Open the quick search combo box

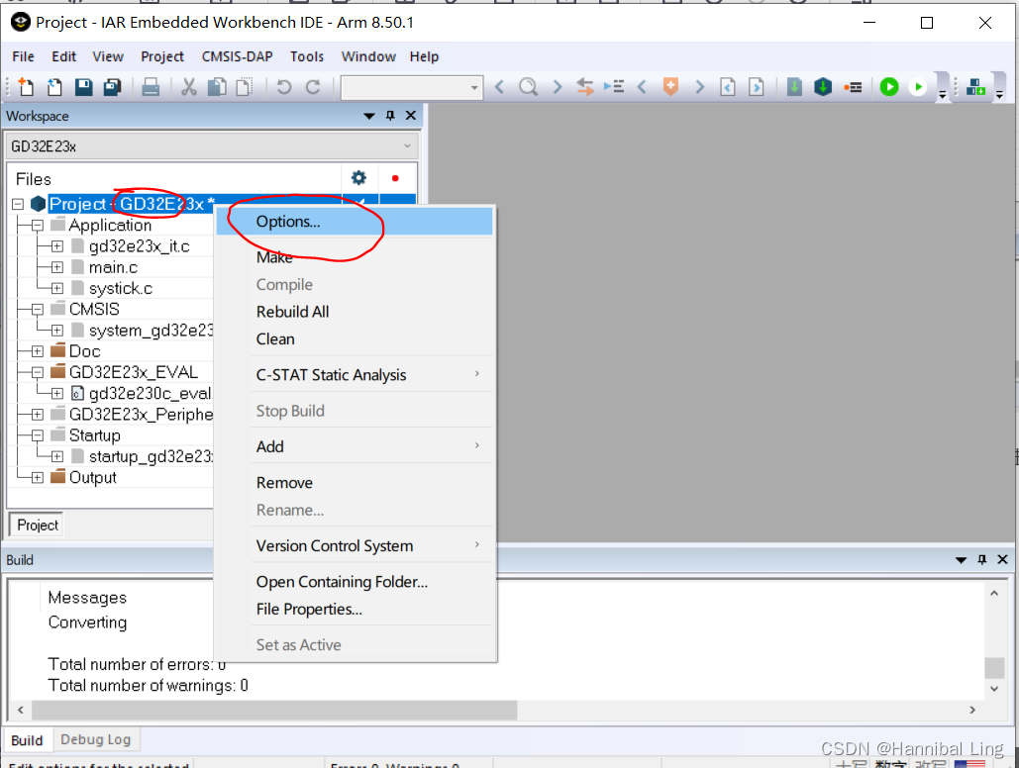tap(412, 87)
